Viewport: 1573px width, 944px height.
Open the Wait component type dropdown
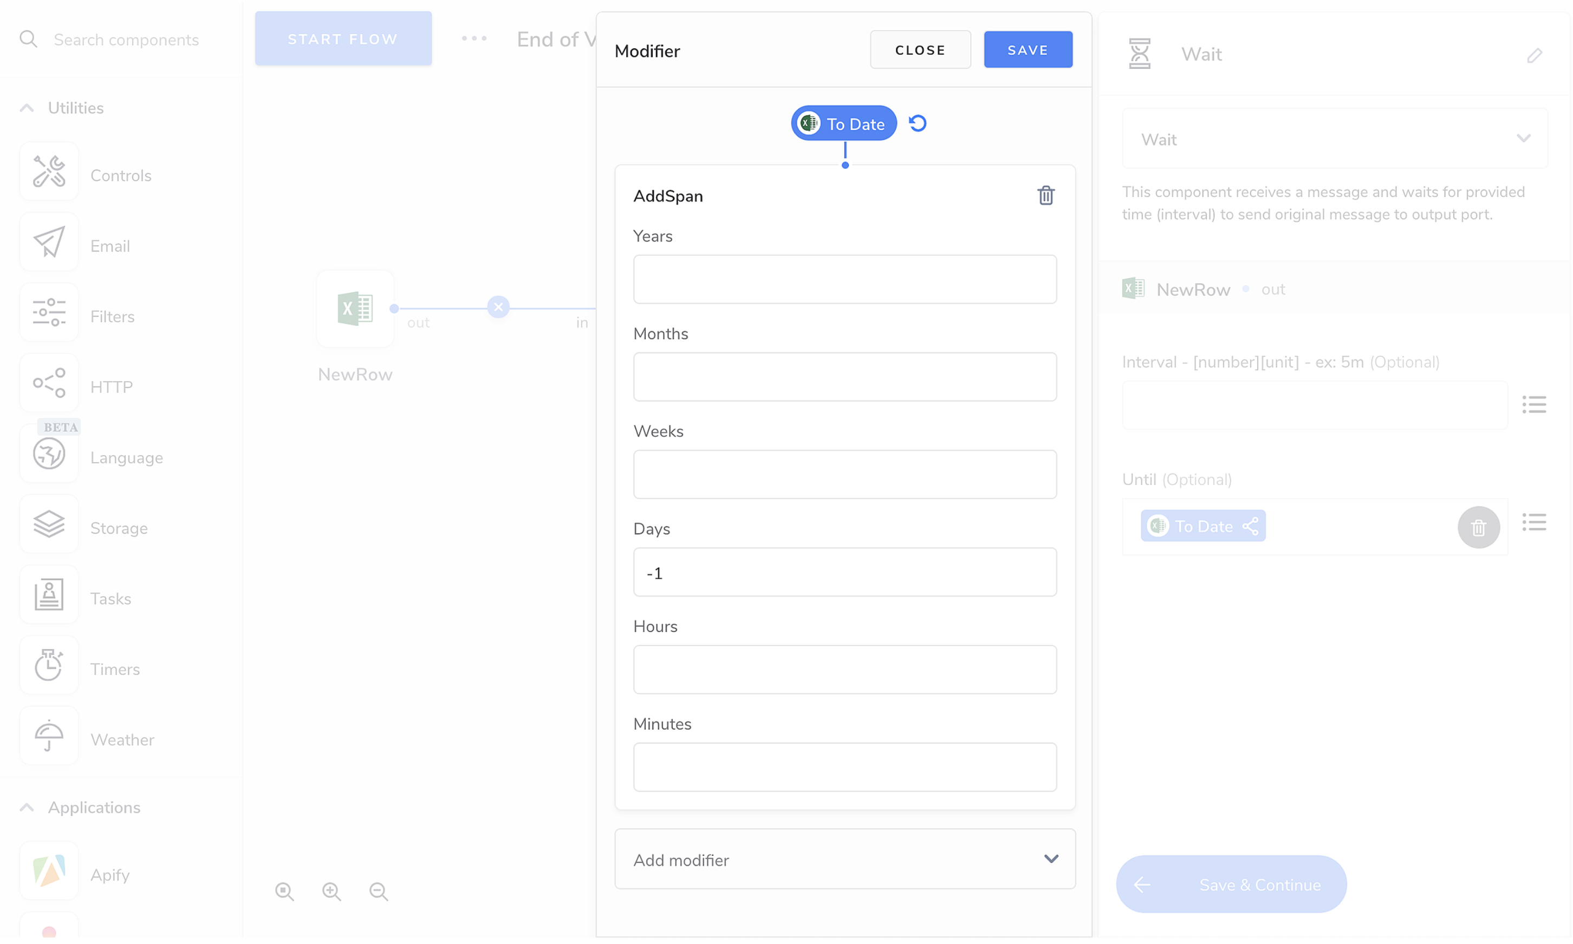1334,139
